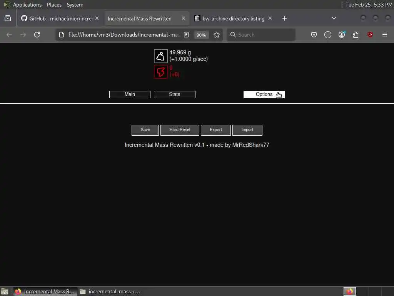Import a saved game
Viewport: 394px width, 296px height.
[x=247, y=130]
